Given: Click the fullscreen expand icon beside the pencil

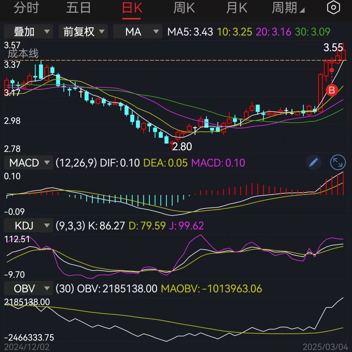Looking at the screenshot, I should (x=338, y=162).
